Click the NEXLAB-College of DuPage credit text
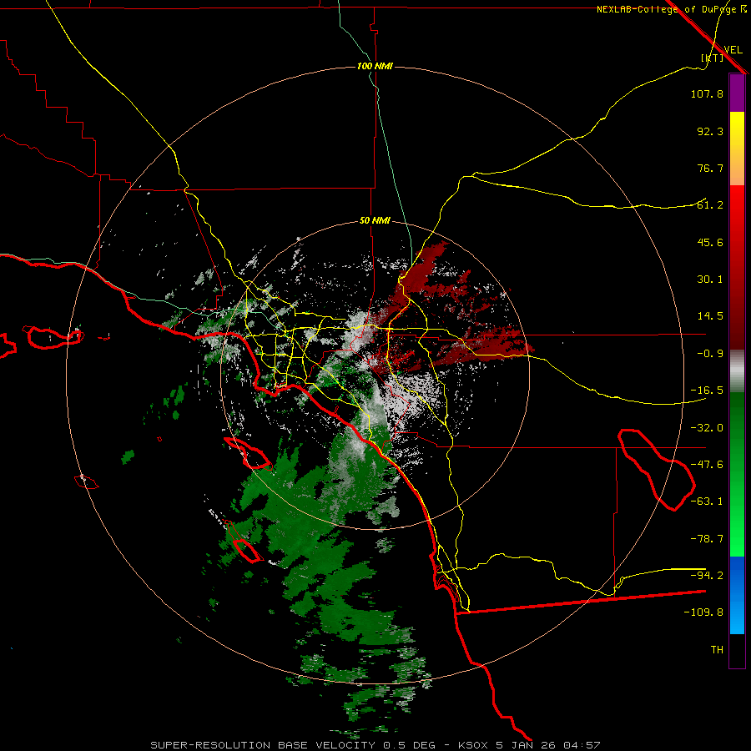The image size is (751, 751). 672,9
